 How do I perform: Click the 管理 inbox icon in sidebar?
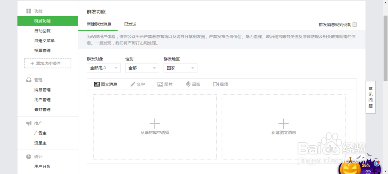pos(29,80)
